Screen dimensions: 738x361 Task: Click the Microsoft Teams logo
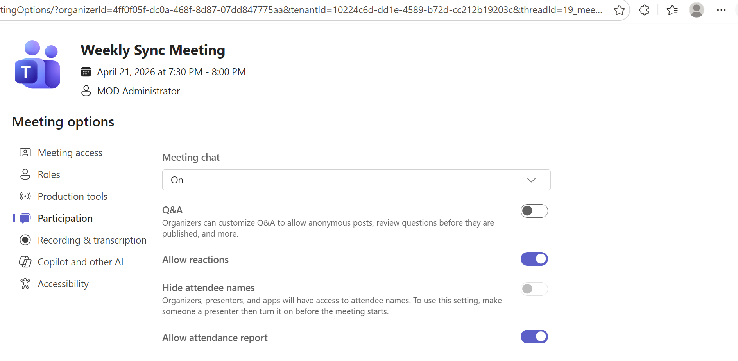point(38,64)
